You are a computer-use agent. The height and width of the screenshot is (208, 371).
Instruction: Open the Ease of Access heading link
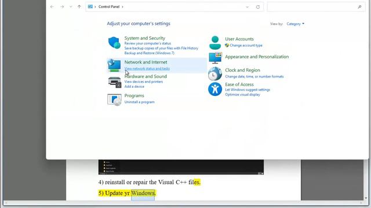point(239,84)
